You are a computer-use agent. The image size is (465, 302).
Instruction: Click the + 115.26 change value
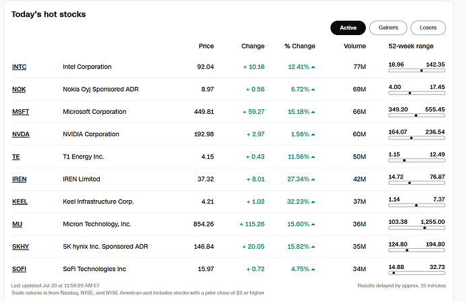coord(252,224)
